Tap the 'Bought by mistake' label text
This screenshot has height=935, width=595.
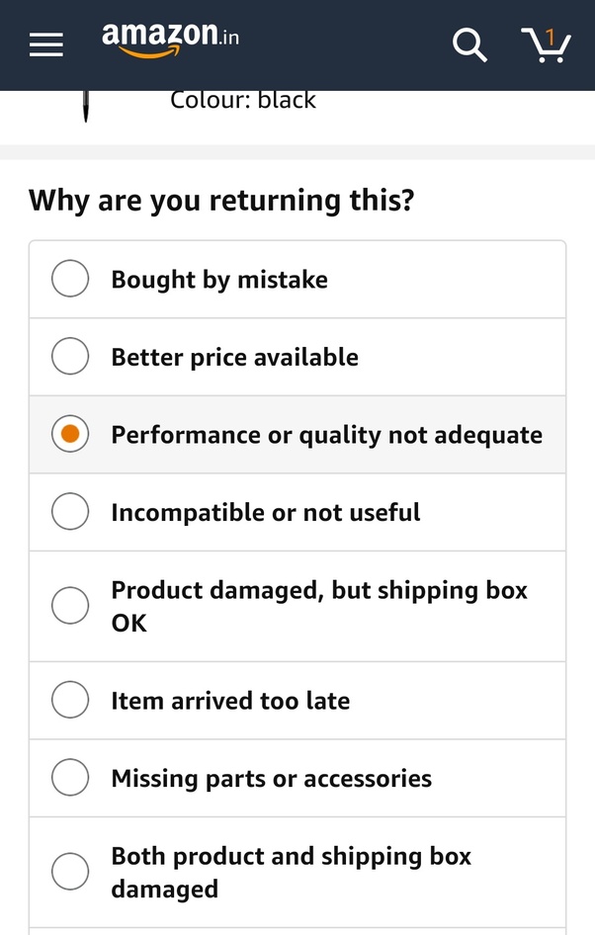click(x=219, y=279)
